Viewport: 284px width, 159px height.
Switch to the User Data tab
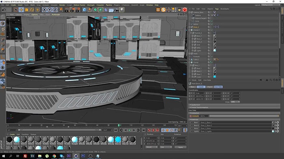click(218, 87)
